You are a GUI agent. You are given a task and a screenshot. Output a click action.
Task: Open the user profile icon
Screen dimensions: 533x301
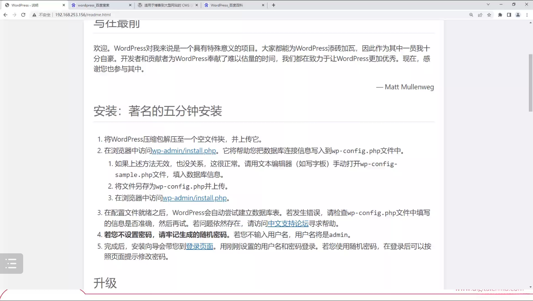pyautogui.click(x=518, y=15)
